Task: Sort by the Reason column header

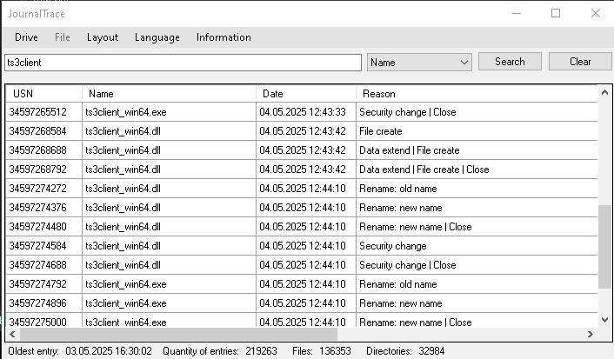Action: (477, 94)
